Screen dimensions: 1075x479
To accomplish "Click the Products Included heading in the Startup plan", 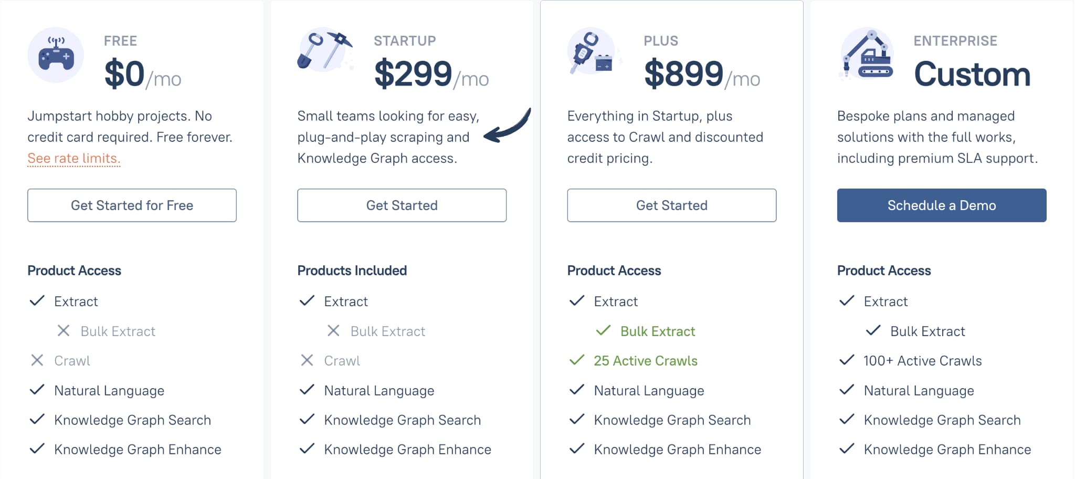I will pyautogui.click(x=352, y=270).
